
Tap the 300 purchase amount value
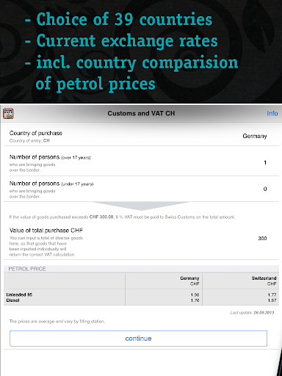[x=262, y=239]
